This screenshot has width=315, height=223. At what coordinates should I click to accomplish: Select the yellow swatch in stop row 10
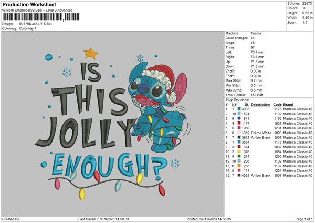tap(239, 151)
